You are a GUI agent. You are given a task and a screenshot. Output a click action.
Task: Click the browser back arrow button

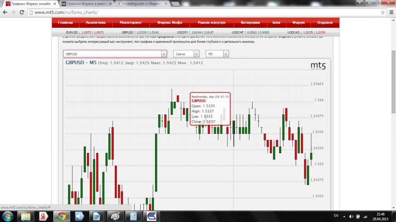coord(5,12)
